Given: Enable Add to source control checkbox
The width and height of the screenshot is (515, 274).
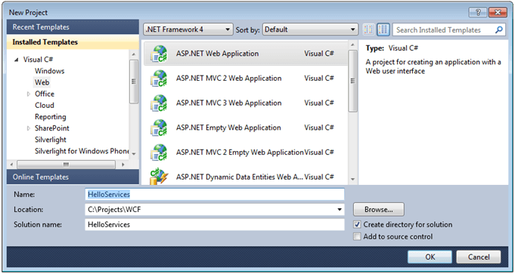Looking at the screenshot, I should pos(357,237).
